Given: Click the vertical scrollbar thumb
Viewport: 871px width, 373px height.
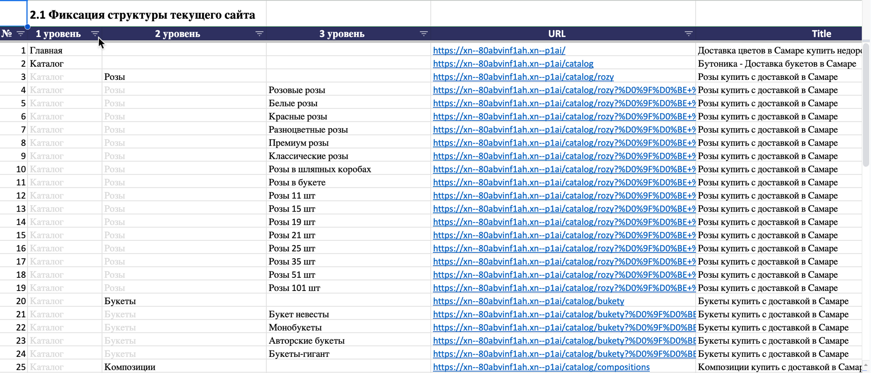Looking at the screenshot, I should (x=866, y=104).
